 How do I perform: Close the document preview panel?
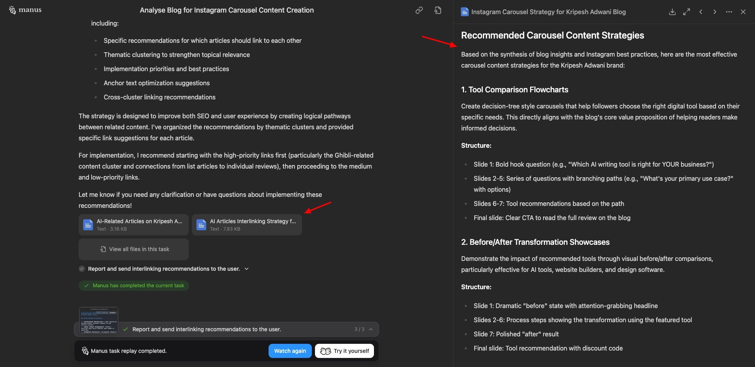pyautogui.click(x=743, y=12)
